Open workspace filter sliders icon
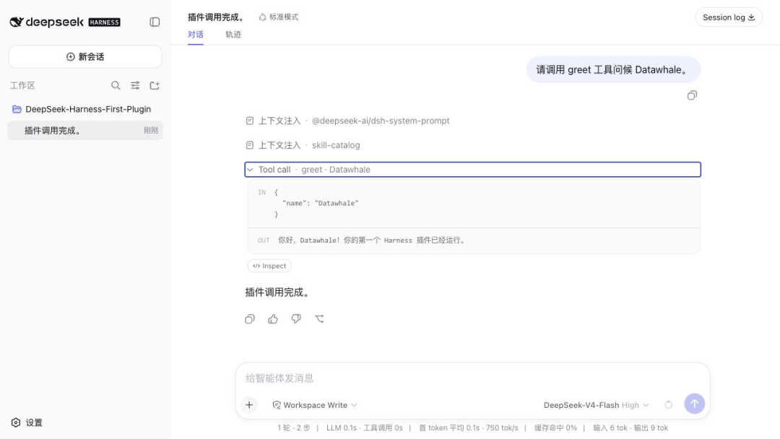780x439 pixels. click(x=135, y=85)
